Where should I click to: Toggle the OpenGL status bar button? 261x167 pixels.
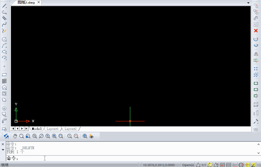point(188,165)
